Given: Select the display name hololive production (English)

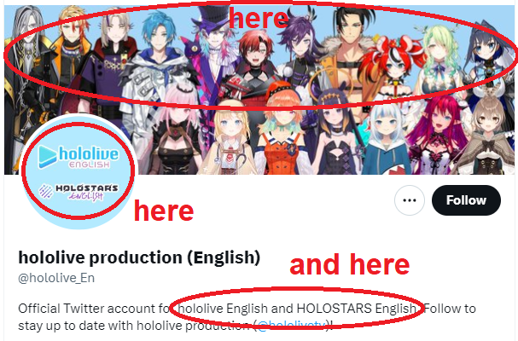Looking at the screenshot, I should click(x=139, y=257).
